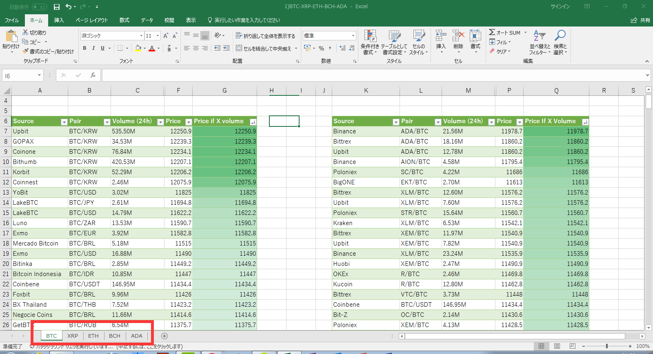Screen dimensions: 653x354
Task: Click the Undo arrow icon
Action: click(x=69, y=7)
